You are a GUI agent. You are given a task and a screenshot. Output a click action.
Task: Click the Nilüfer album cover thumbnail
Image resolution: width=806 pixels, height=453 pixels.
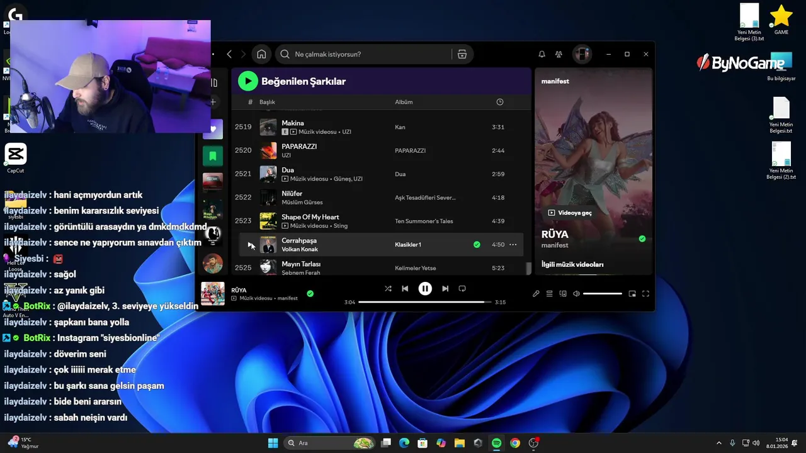[x=268, y=198]
